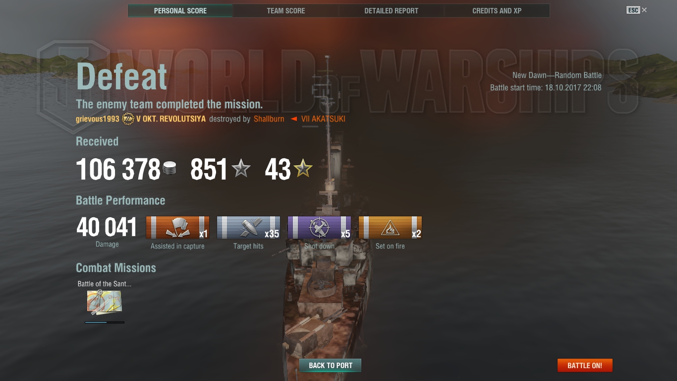
Task: Open the Team Score tab
Action: 286,10
